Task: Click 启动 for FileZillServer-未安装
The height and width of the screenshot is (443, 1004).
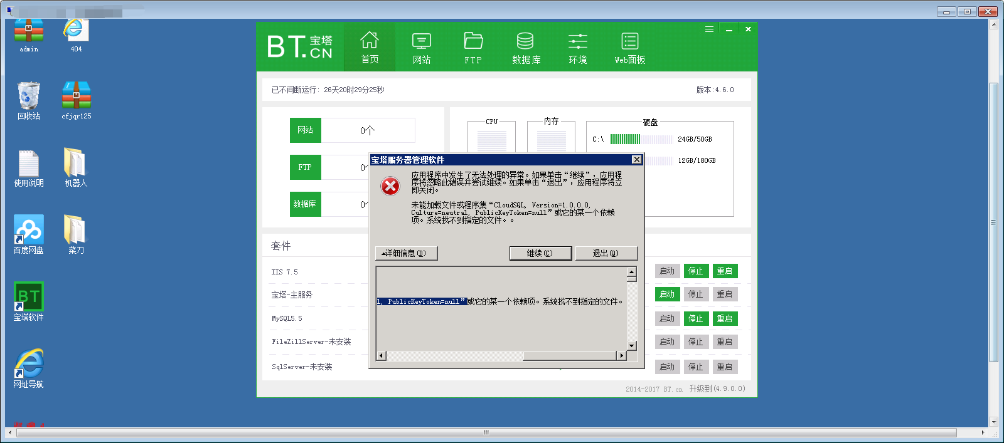Action: point(667,342)
